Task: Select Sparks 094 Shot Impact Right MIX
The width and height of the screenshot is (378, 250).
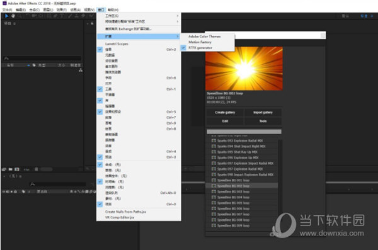Action: [242, 146]
